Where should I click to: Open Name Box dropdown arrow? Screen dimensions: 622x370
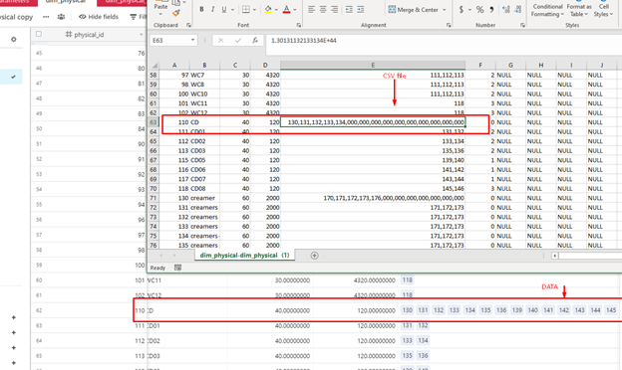[192, 40]
